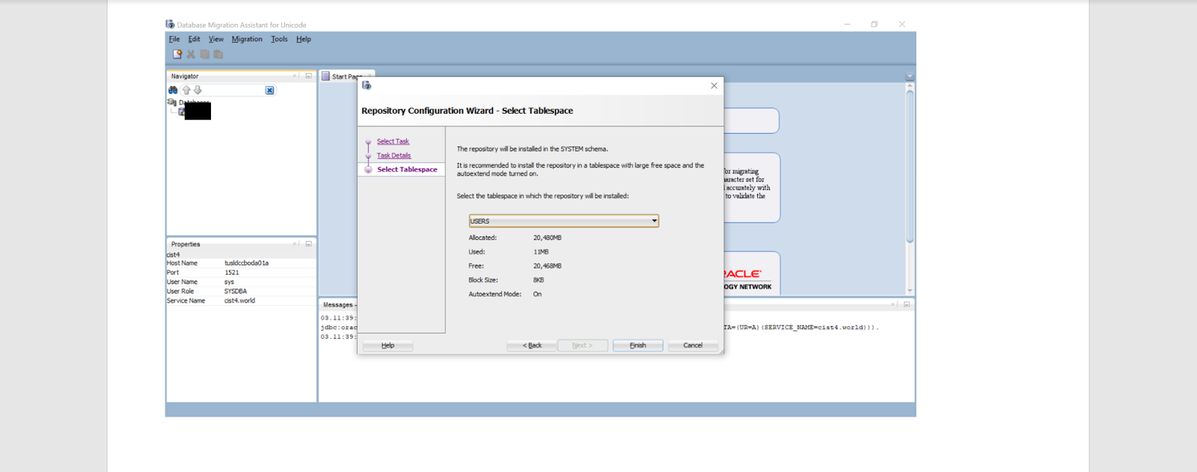Click the Databases tree root icon

pos(172,102)
